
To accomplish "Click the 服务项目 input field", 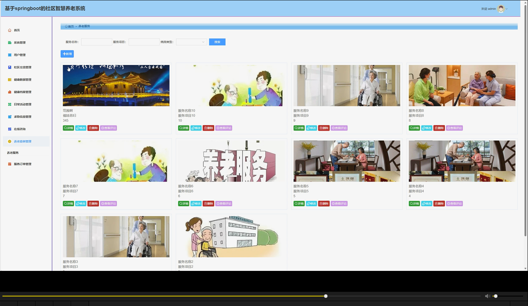I will [x=144, y=42].
